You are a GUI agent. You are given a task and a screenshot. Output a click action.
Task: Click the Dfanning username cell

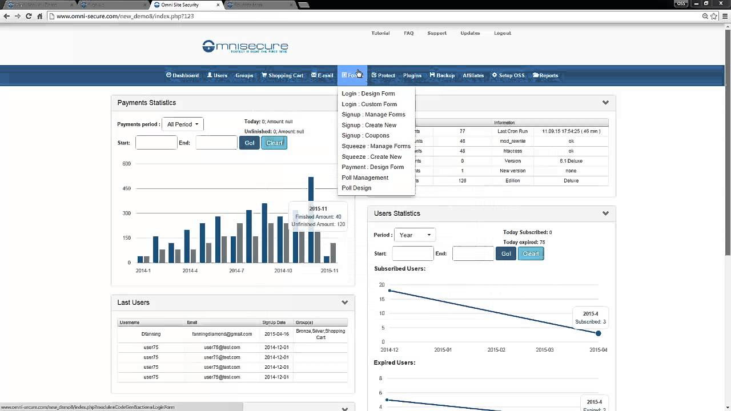pos(151,334)
